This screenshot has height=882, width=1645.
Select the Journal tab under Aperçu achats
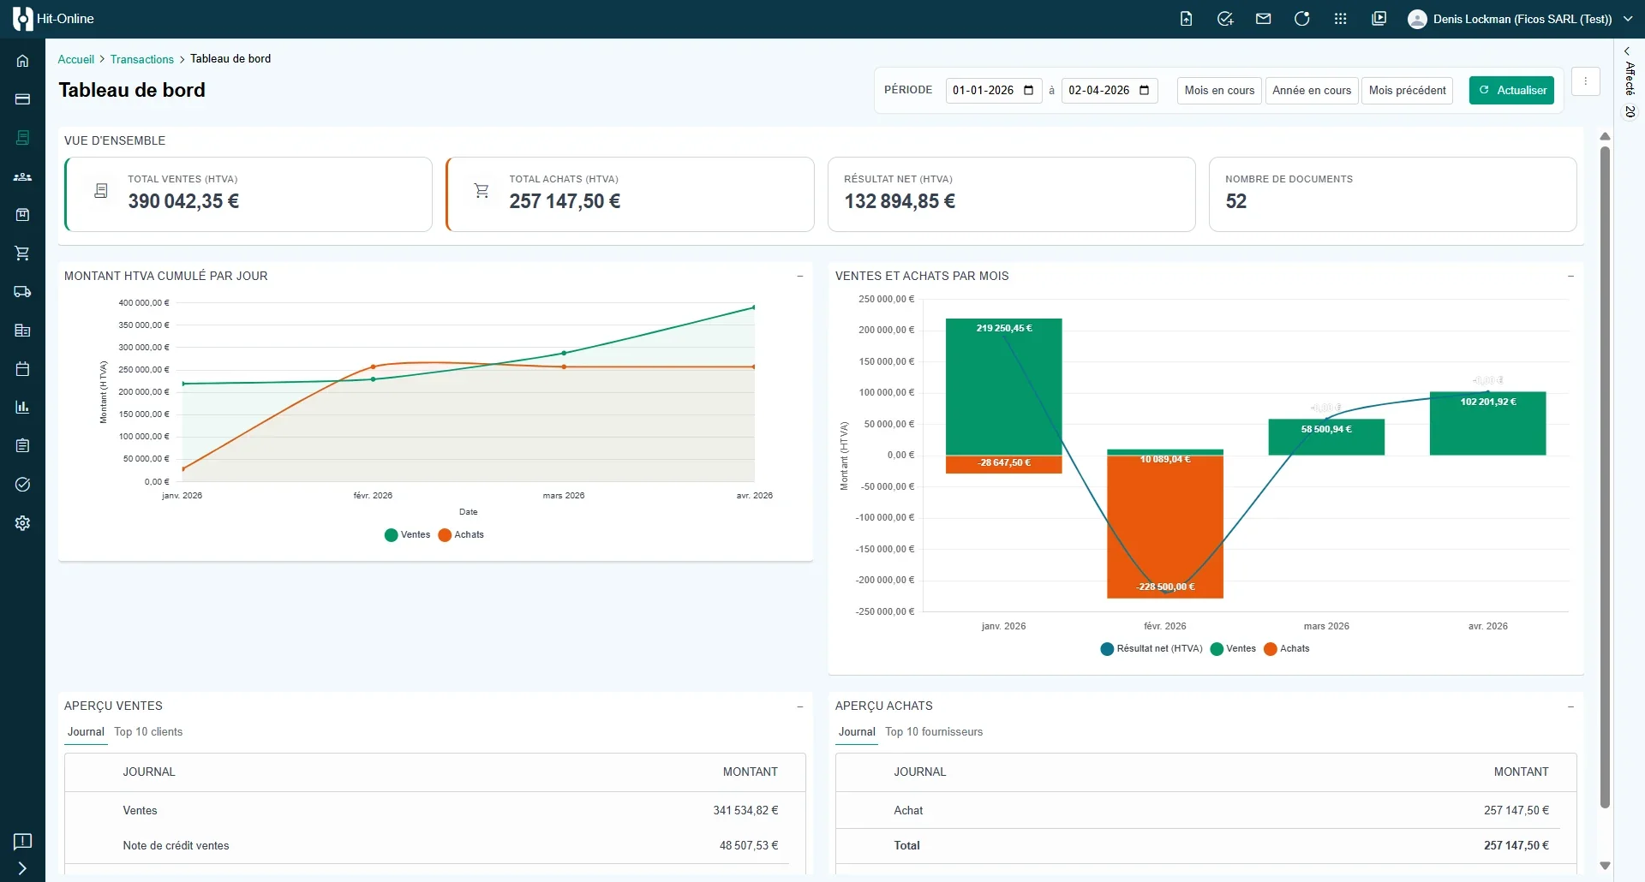[857, 732]
